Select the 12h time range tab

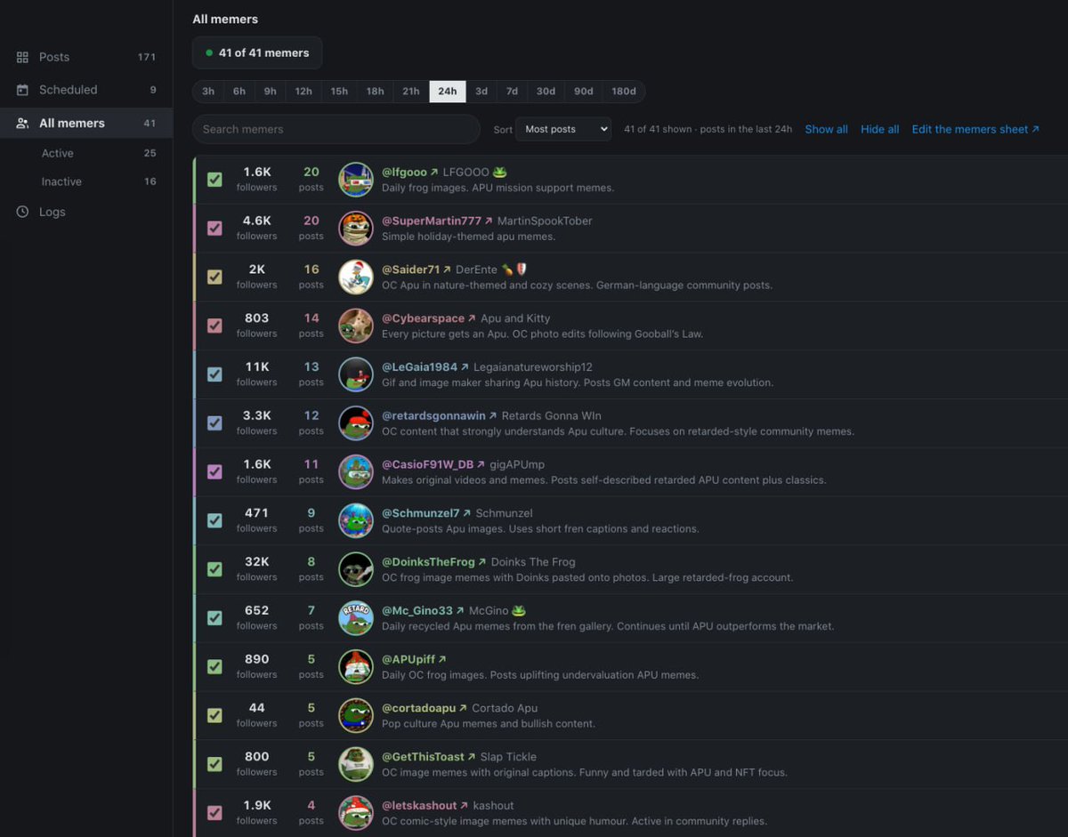303,92
